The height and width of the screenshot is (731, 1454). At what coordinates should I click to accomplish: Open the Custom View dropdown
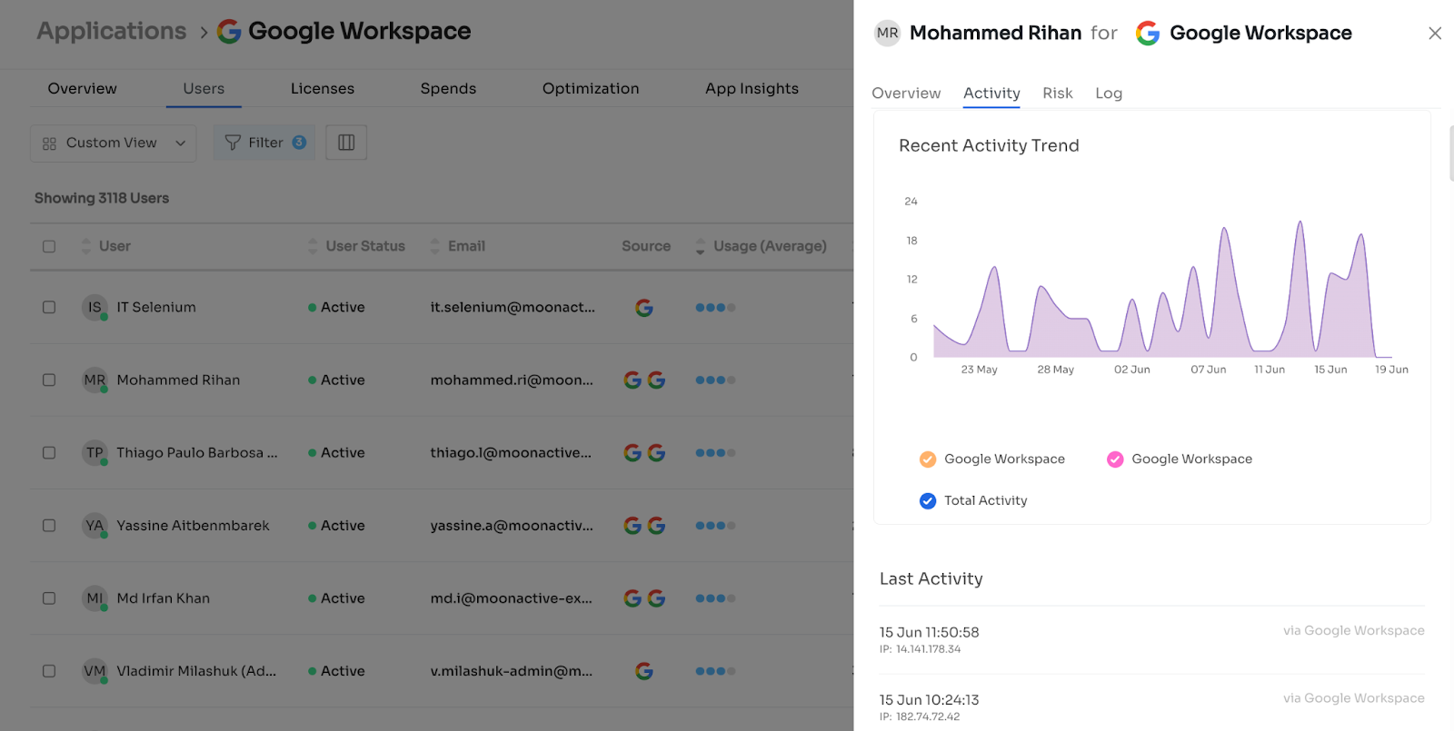click(x=114, y=143)
